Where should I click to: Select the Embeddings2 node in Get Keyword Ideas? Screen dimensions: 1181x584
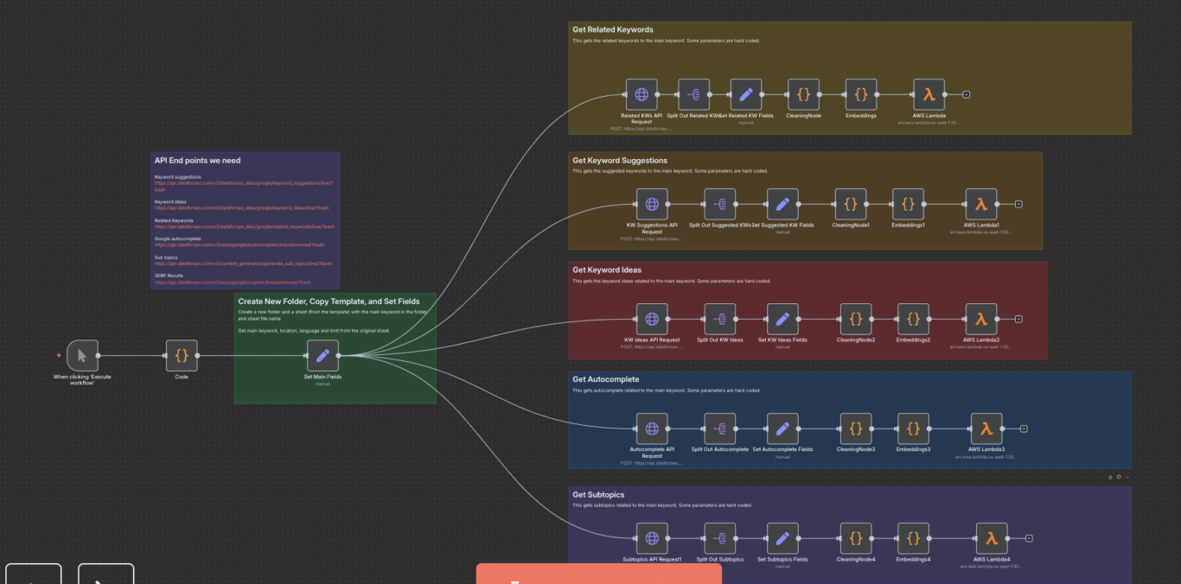click(913, 318)
